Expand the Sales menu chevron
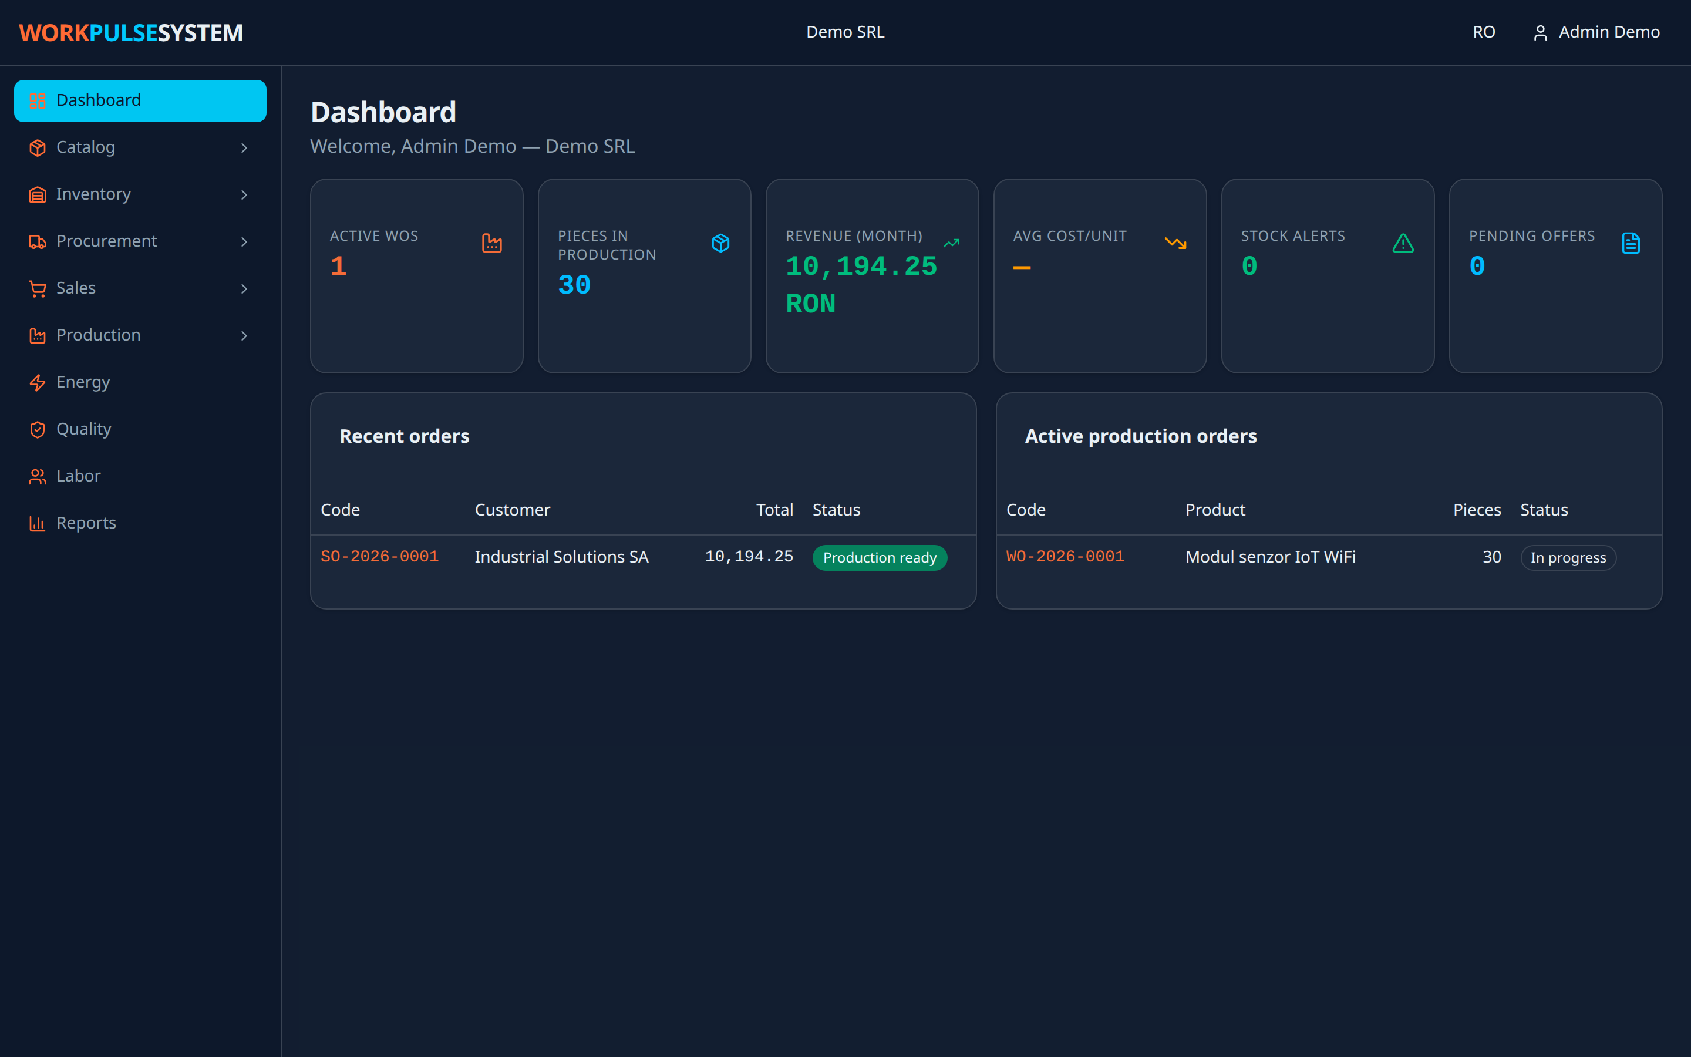 click(244, 288)
